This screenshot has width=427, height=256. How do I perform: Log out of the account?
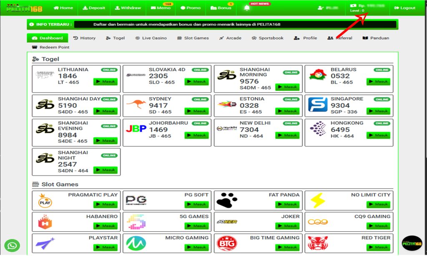coord(404,8)
